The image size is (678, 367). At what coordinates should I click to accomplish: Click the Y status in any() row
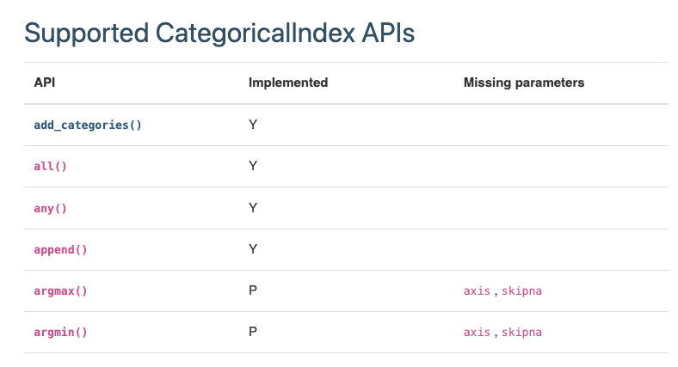click(253, 208)
